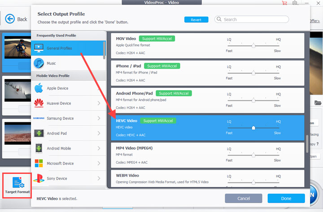Image resolution: width=323 pixels, height=212 pixels.
Task: Expand Samsung Device chevron
Action: coord(99,118)
